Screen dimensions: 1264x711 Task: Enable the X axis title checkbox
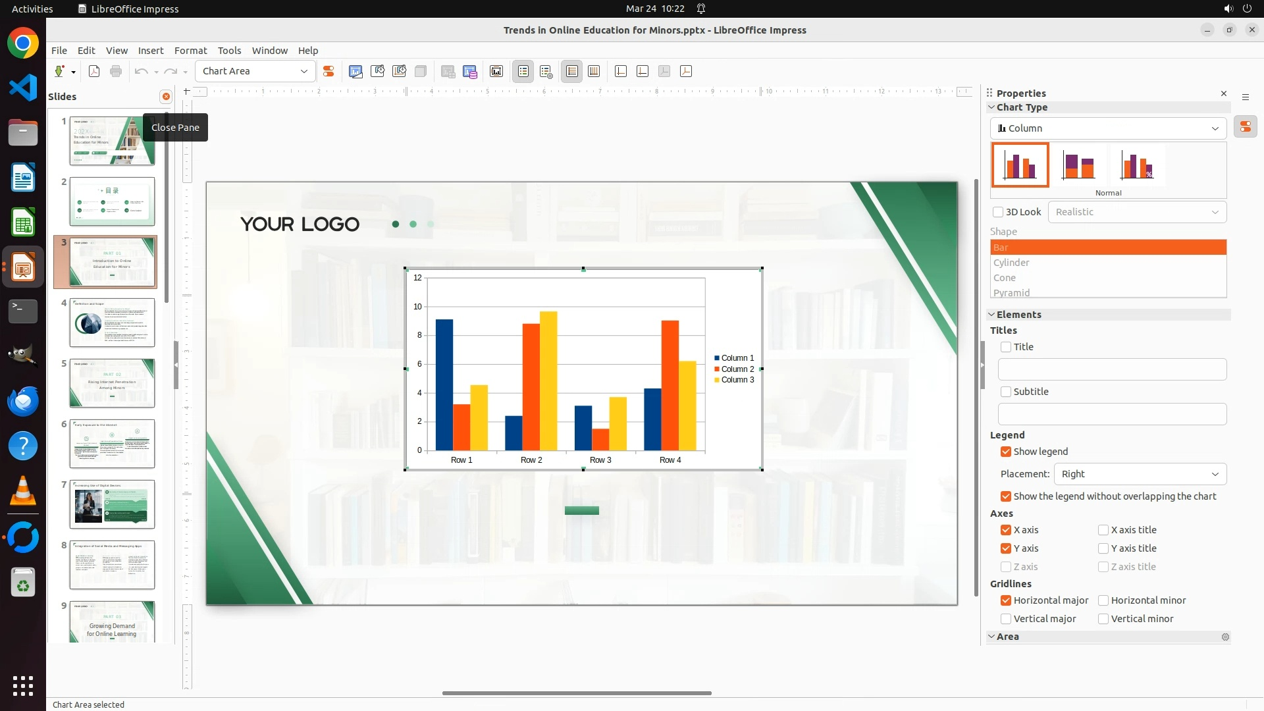click(x=1103, y=530)
